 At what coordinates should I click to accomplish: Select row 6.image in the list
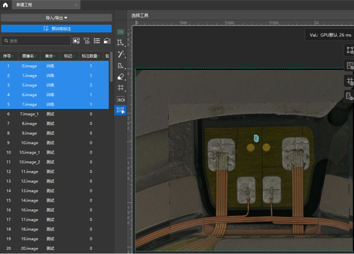[54, 95]
